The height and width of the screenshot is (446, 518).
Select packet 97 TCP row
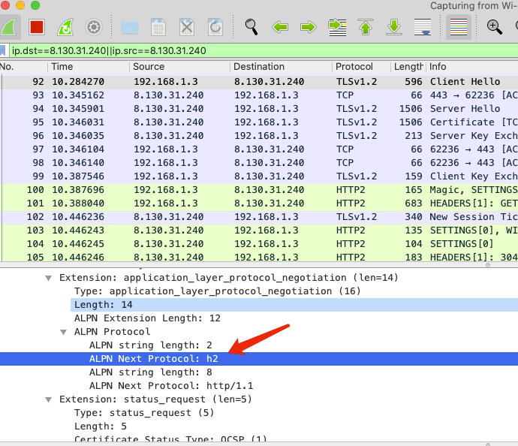coord(259,149)
